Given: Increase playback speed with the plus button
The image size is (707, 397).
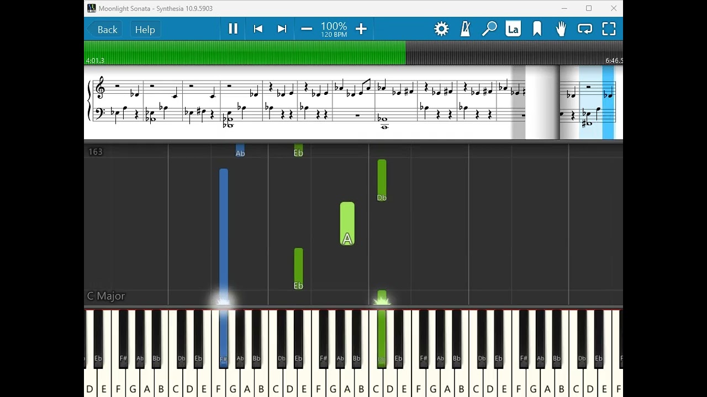Looking at the screenshot, I should [361, 29].
